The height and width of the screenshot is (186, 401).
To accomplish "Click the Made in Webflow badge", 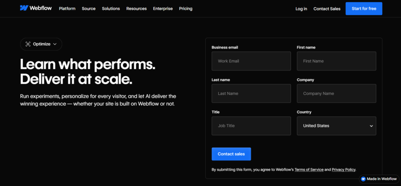I will click(379, 179).
